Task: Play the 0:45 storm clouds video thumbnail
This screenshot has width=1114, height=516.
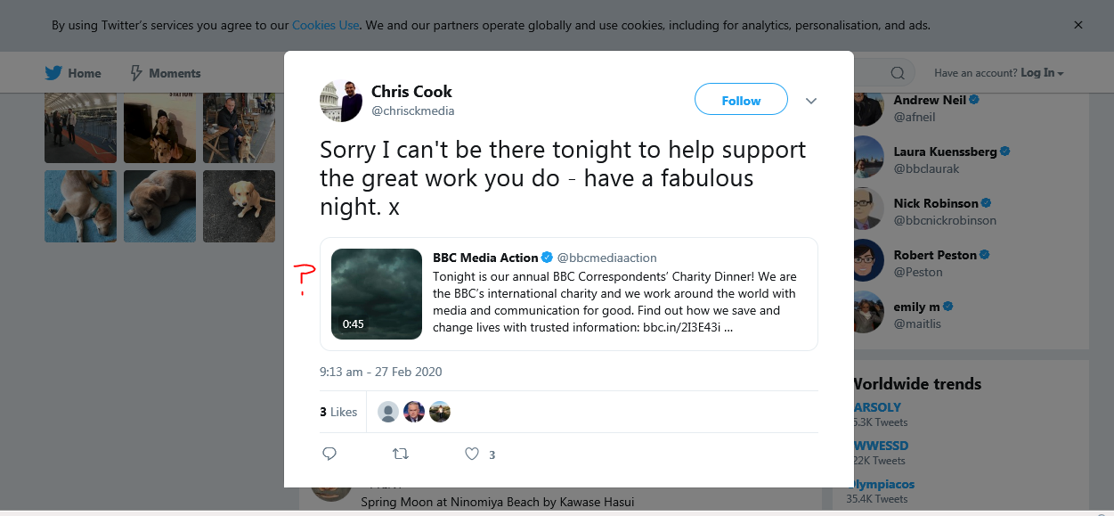Action: pos(377,294)
